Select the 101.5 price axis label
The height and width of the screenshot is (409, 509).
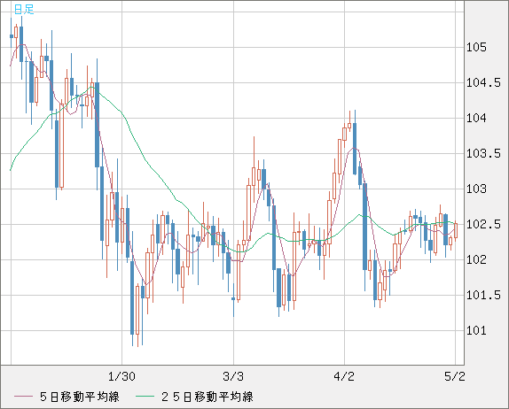pyautogui.click(x=483, y=296)
